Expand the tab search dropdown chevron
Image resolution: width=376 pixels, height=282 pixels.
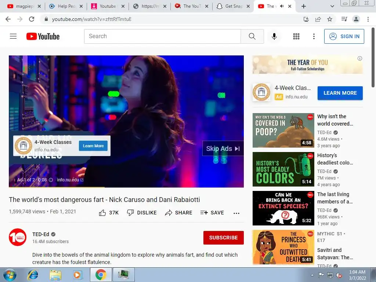[x=332, y=6]
